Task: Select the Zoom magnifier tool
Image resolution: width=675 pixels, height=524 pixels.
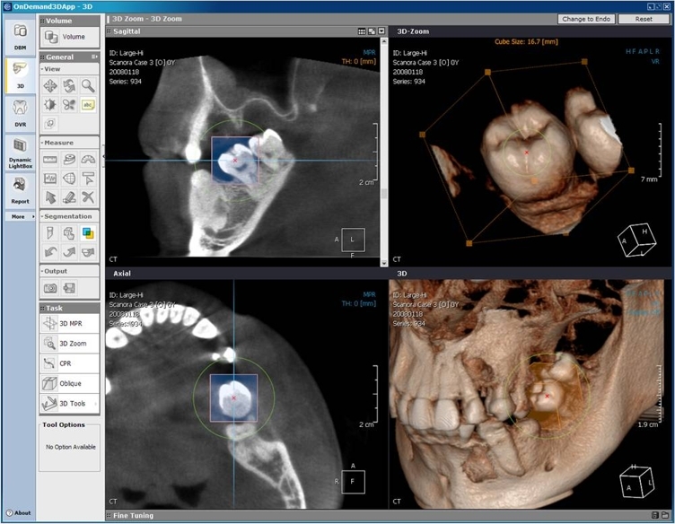Action: point(88,86)
